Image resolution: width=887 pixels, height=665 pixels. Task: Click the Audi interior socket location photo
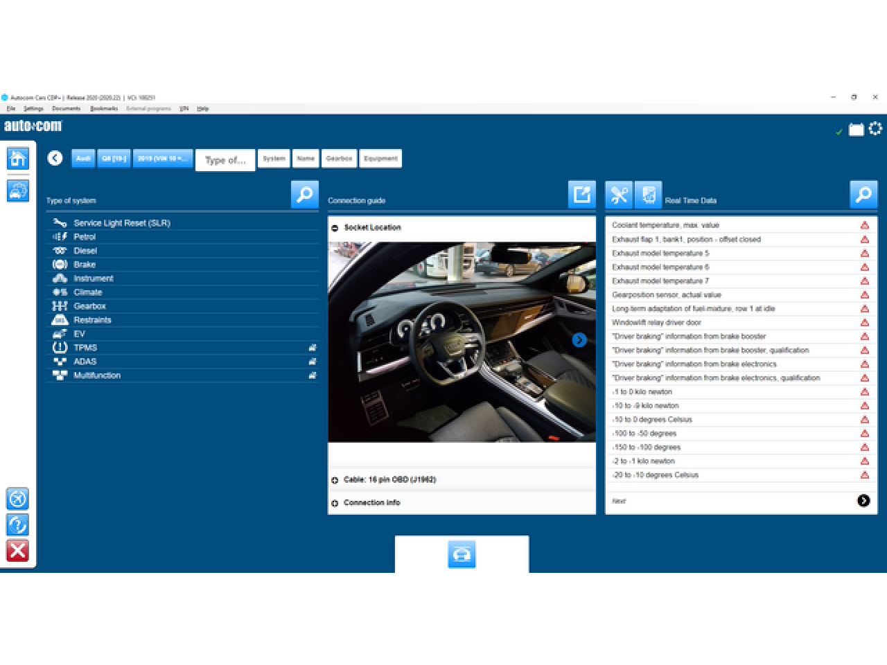(462, 342)
